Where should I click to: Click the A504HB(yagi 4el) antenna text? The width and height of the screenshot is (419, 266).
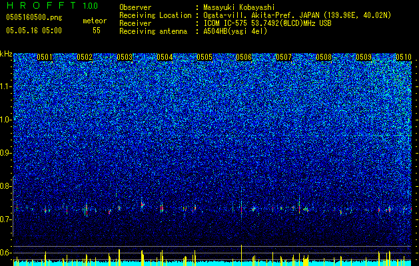[x=235, y=31]
